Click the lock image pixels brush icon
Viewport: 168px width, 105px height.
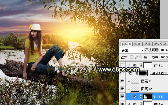(x=136, y=57)
